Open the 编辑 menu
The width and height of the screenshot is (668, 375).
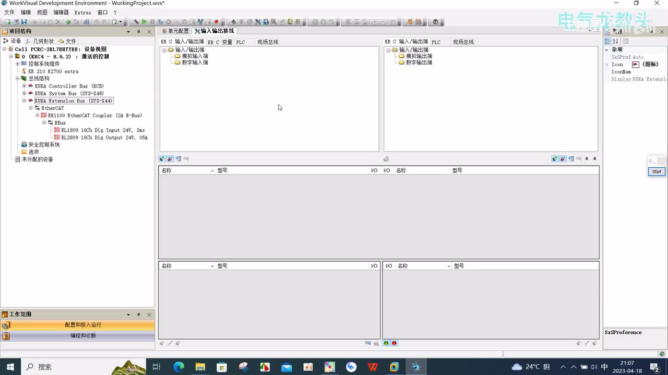click(x=26, y=12)
